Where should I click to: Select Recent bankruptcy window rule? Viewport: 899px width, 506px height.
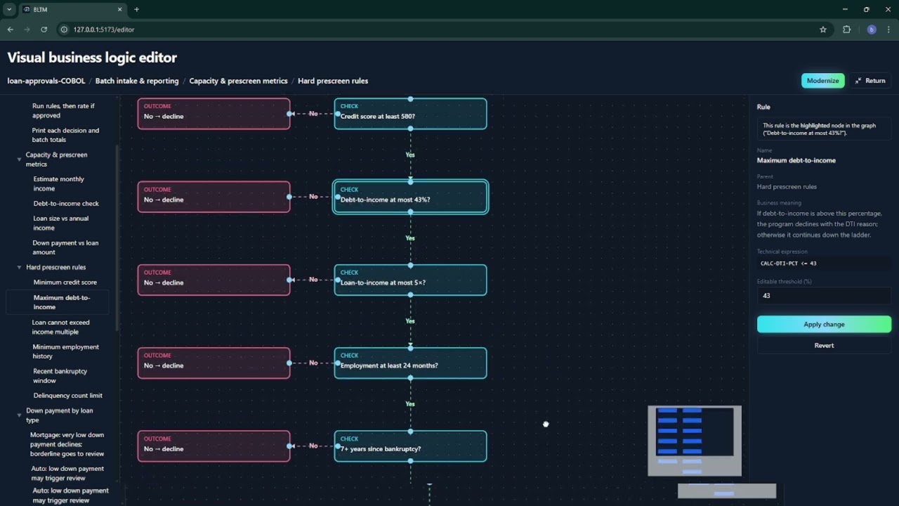click(x=60, y=376)
